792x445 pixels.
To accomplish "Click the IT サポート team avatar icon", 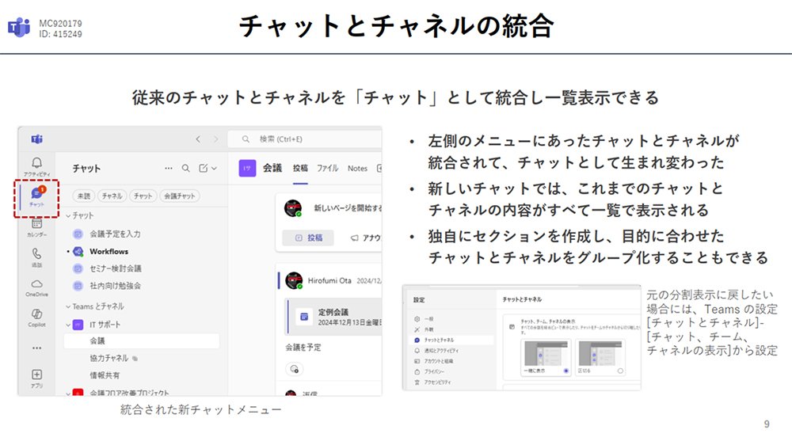I will click(78, 325).
